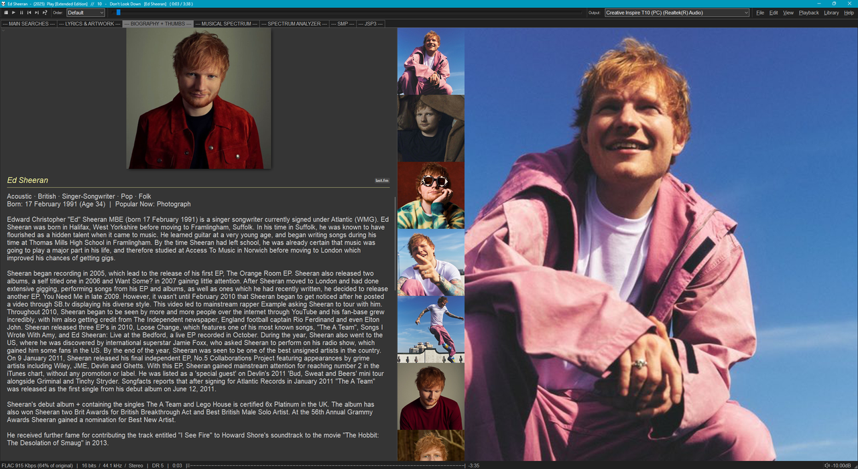
Task: Click the -3:35 remaining time
Action: 473,465
